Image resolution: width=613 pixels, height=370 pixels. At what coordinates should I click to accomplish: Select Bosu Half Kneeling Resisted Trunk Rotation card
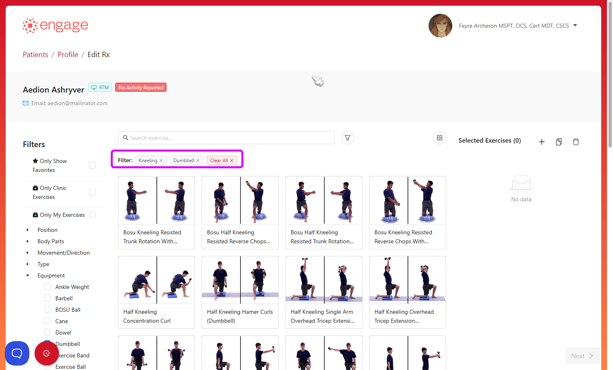(x=324, y=213)
